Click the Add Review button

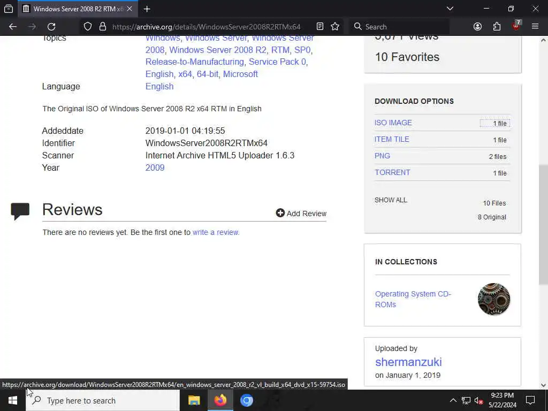point(301,213)
